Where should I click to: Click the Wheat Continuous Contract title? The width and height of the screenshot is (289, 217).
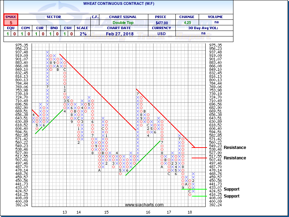coord(117,3)
